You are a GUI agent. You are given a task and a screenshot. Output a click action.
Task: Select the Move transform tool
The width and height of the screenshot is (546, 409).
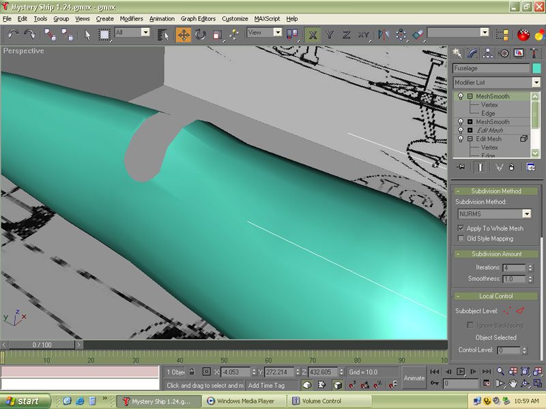[x=183, y=34]
